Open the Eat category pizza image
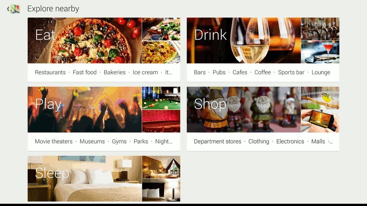The width and height of the screenshot is (367, 206). (85, 41)
